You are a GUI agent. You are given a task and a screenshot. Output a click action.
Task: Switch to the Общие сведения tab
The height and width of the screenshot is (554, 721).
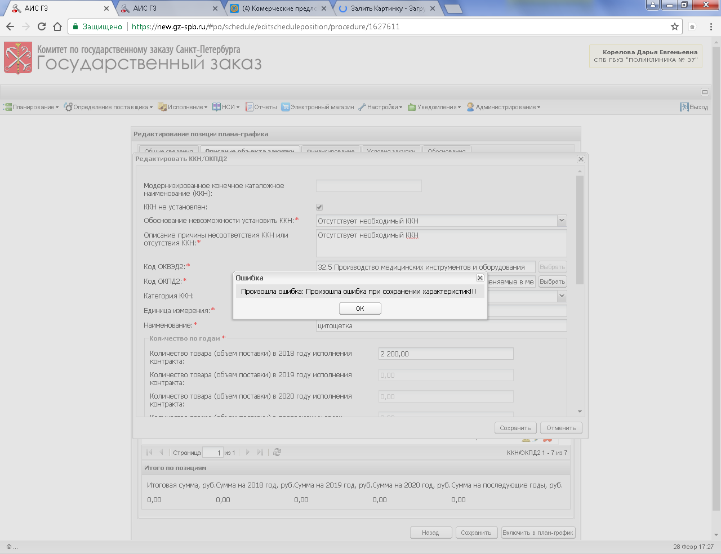point(168,150)
